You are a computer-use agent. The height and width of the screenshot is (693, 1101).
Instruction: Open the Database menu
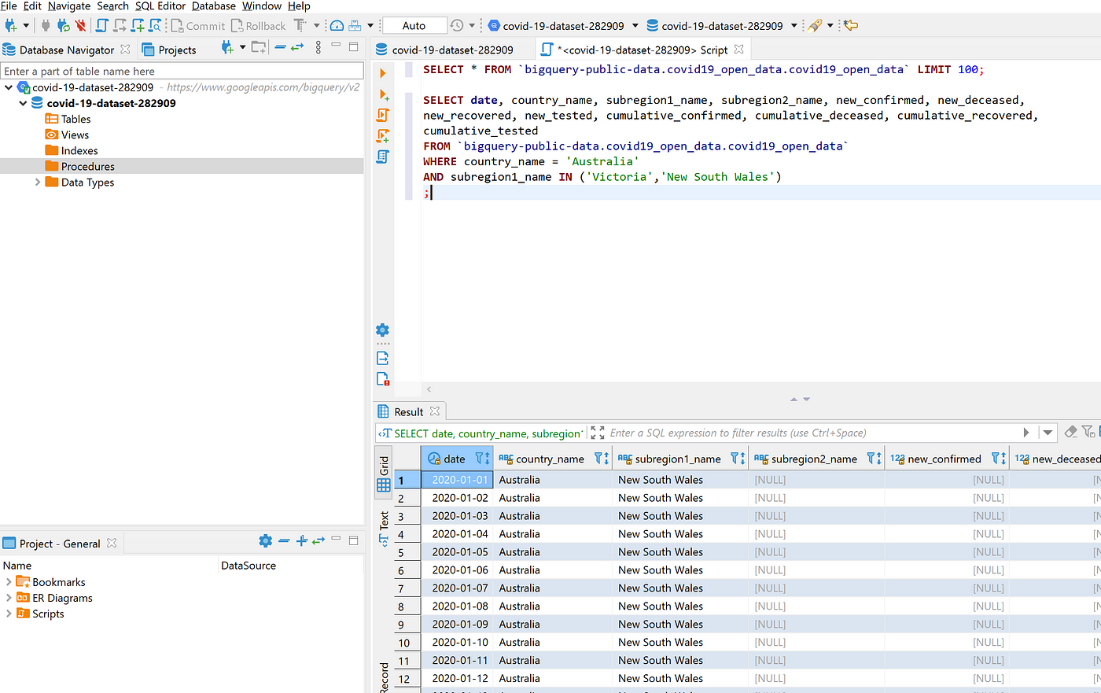pyautogui.click(x=214, y=6)
